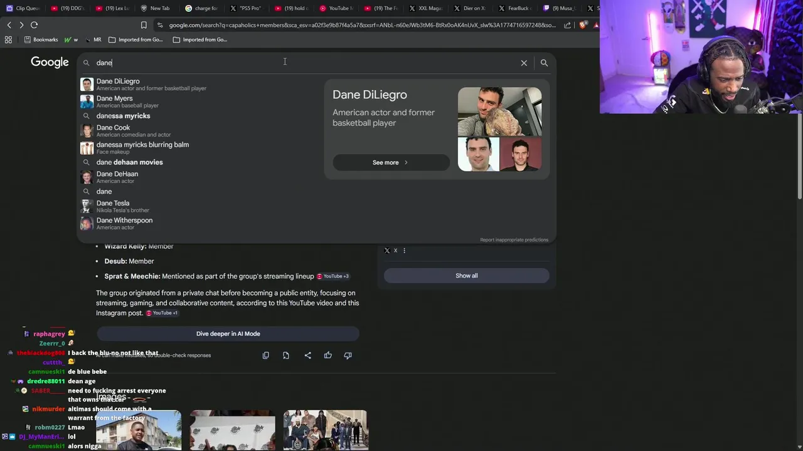803x451 pixels.
Task: Clear the search box with X
Action: tap(524, 63)
